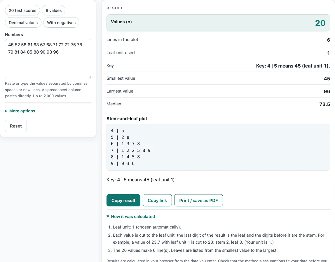Copy link to this calculation
Screen dimensions: 335x262
tap(157, 200)
